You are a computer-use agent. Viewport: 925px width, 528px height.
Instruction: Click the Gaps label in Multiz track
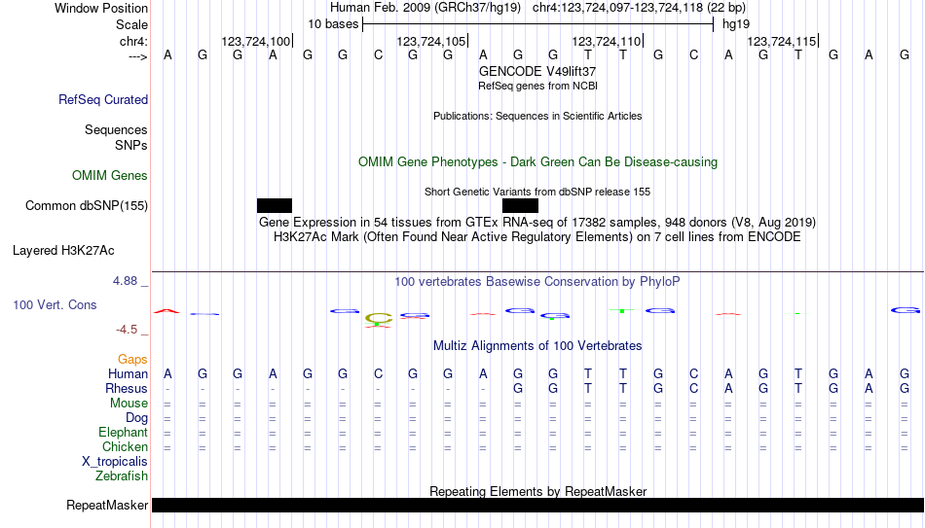[132, 360]
